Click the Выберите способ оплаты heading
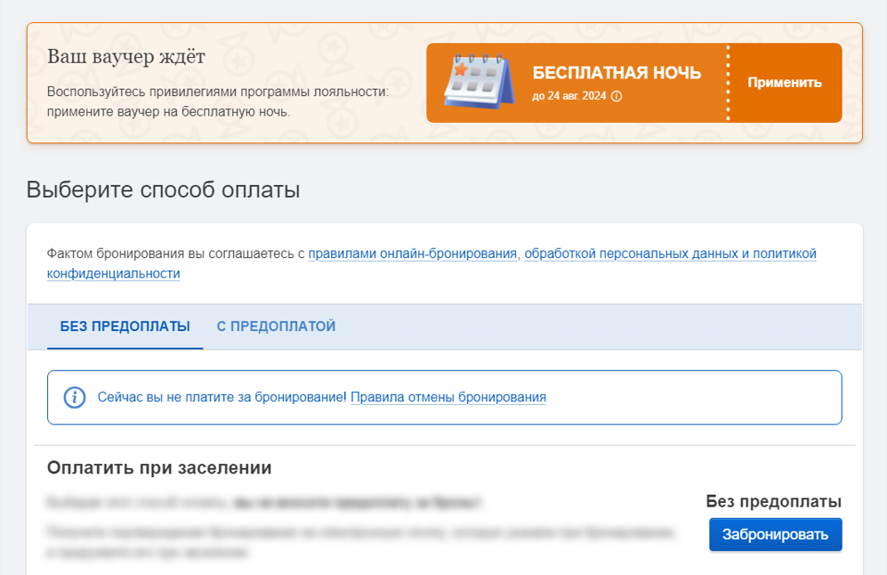The image size is (887, 575). (163, 190)
